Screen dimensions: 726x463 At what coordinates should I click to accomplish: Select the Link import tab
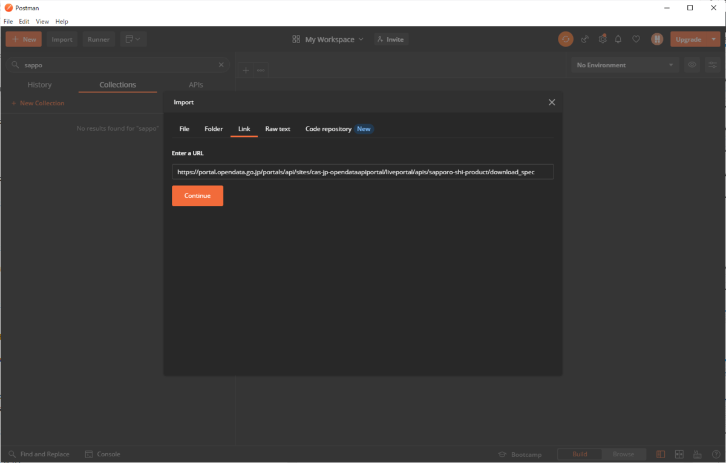click(x=244, y=129)
